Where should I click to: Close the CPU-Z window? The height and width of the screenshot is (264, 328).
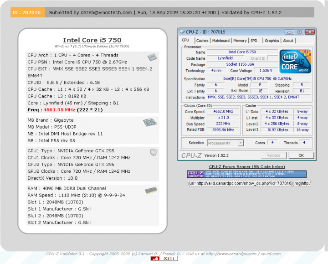coord(310,32)
